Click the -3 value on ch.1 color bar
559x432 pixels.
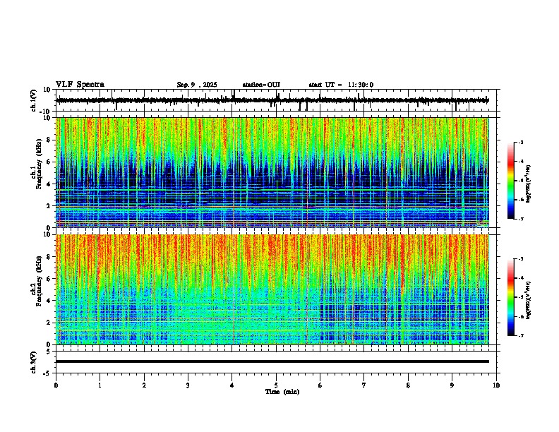(521, 142)
